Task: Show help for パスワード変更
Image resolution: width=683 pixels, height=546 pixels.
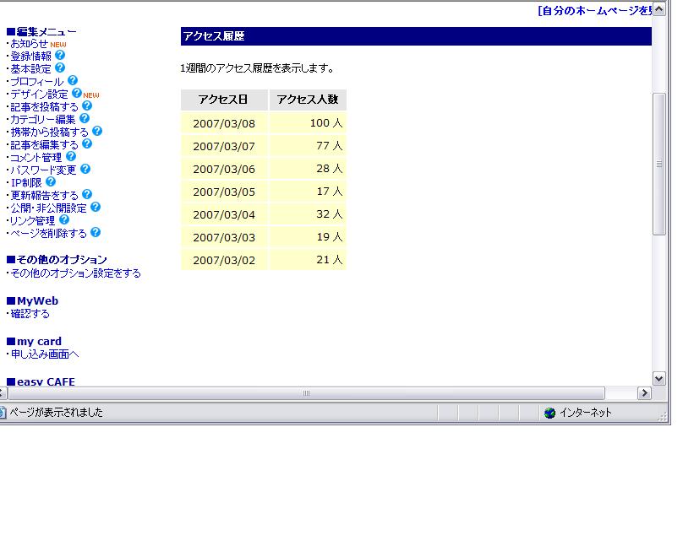Action: [x=85, y=170]
